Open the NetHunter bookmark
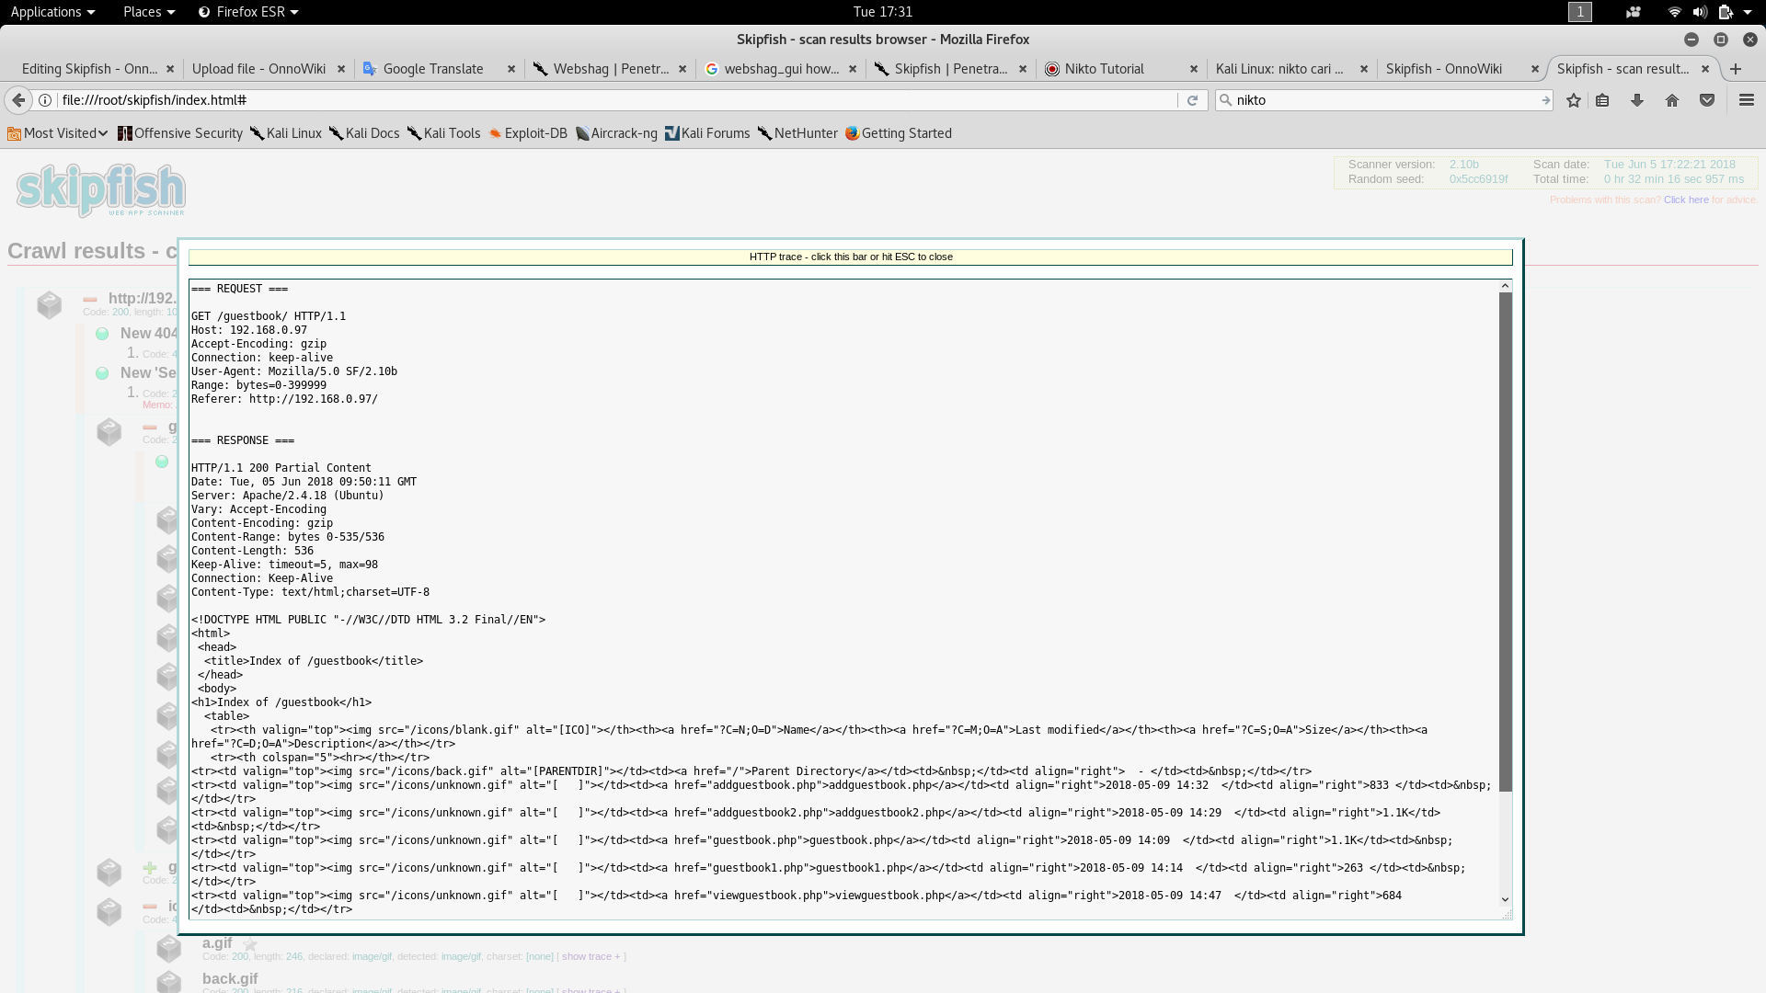The width and height of the screenshot is (1766, 993). coord(797,133)
